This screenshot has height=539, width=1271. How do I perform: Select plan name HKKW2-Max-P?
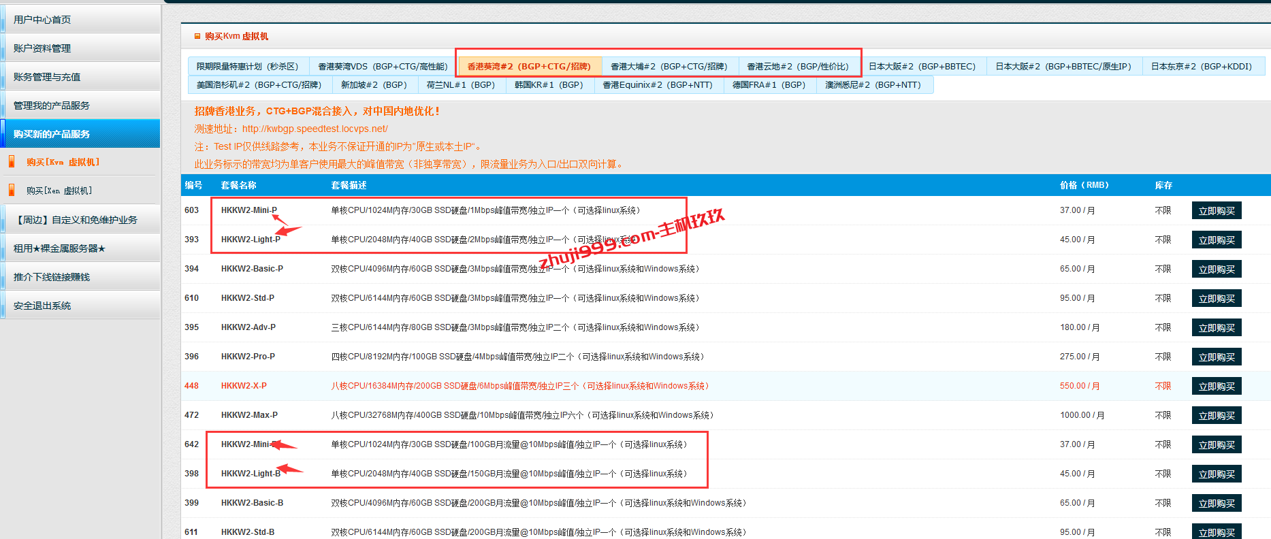249,415
